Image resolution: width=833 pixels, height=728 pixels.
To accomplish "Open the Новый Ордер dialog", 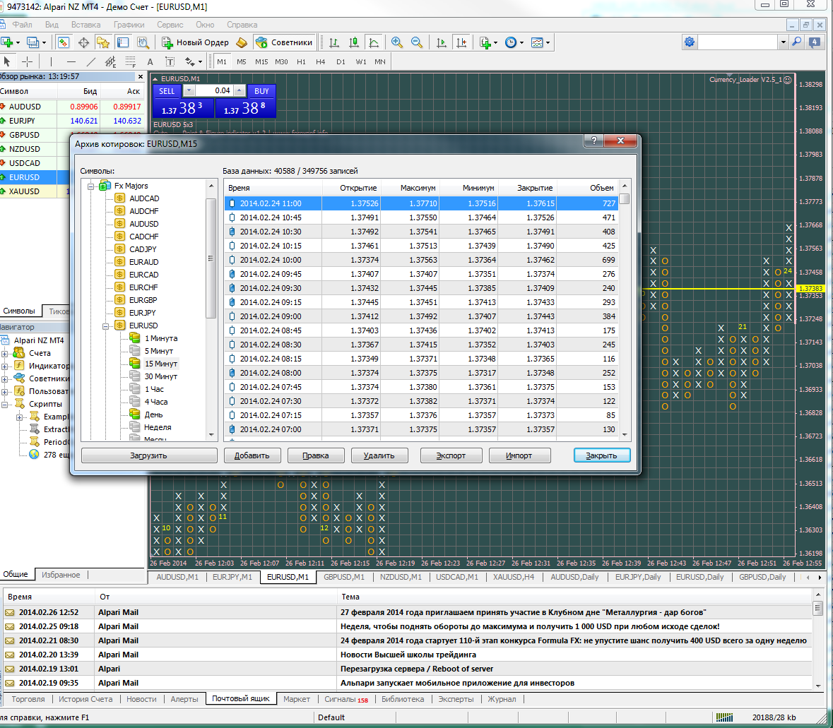I will [x=195, y=42].
